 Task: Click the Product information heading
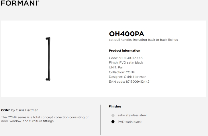124,50
